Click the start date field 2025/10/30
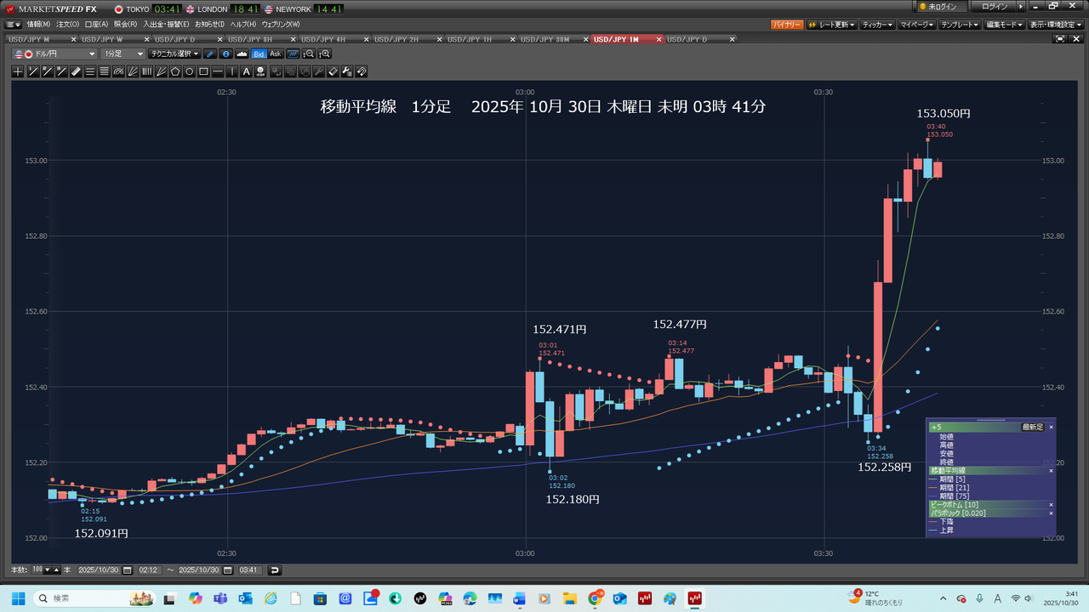The image size is (1089, 612). pyautogui.click(x=100, y=570)
